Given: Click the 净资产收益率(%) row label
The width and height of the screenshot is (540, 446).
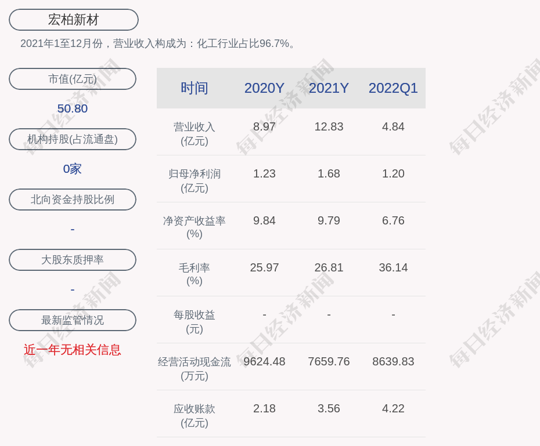Looking at the screenshot, I should [195, 227].
